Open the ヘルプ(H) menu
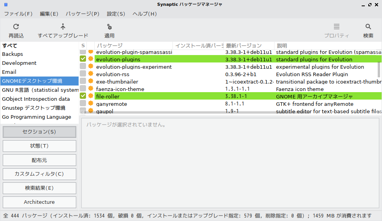Viewport: 382px width, 221px height. point(145,14)
